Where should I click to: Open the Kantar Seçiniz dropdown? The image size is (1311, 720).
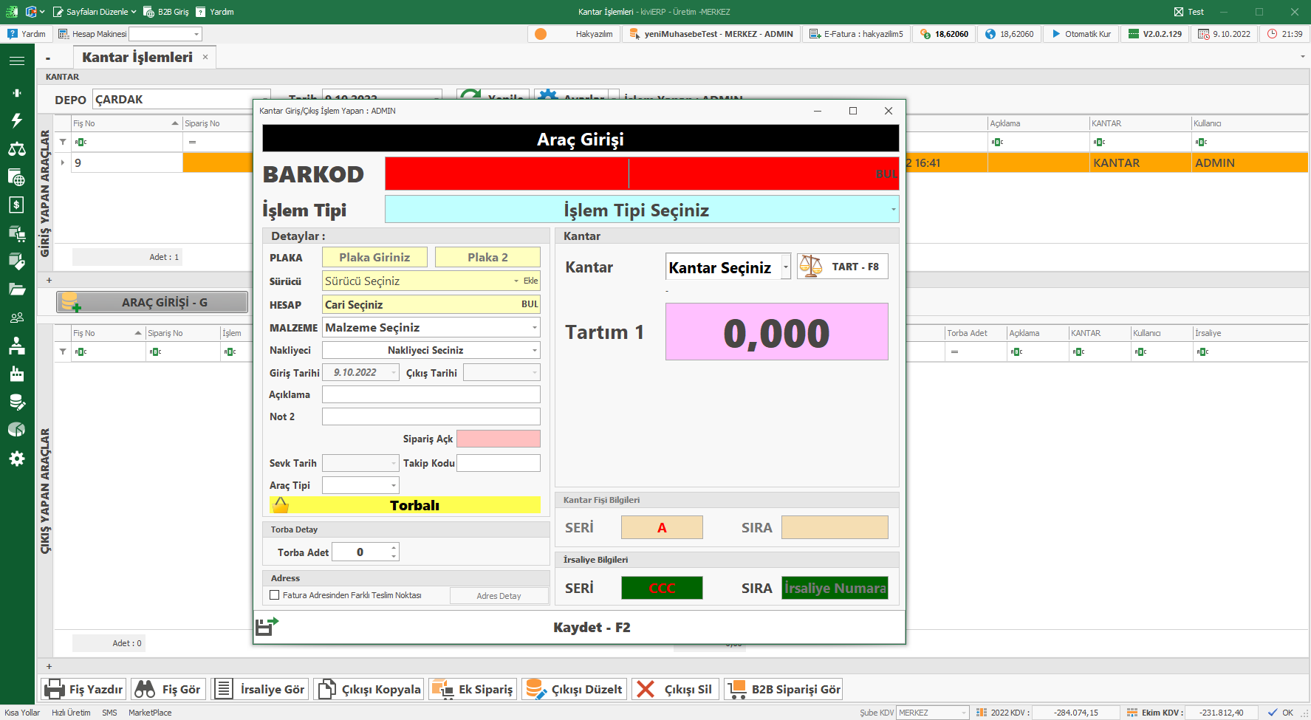click(x=785, y=267)
